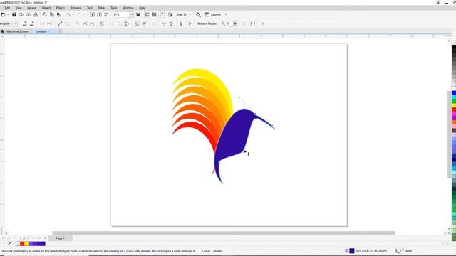Screen dimensions: 456x256
Task: Click the Close curve icon
Action: (127, 23)
